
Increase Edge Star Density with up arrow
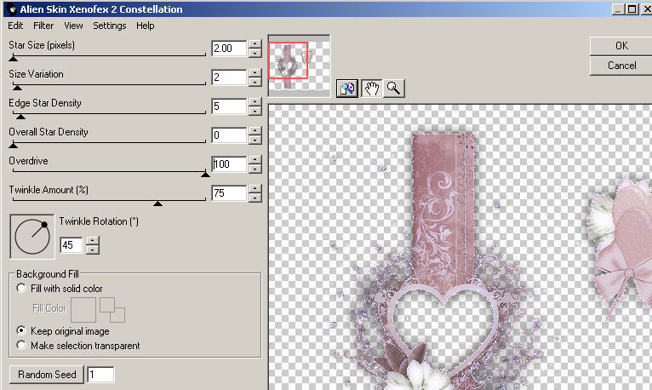(255, 101)
